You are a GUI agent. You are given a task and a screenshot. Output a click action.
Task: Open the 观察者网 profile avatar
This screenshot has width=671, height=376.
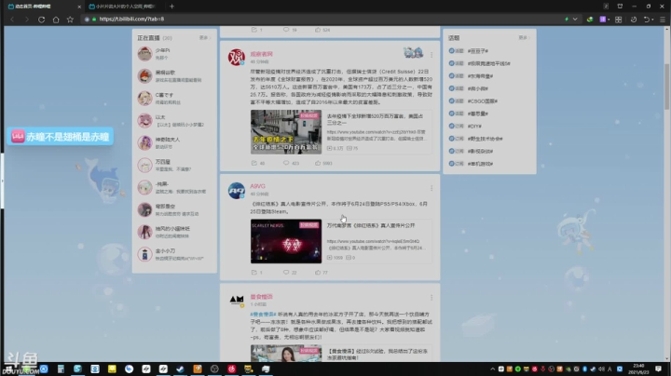[236, 58]
